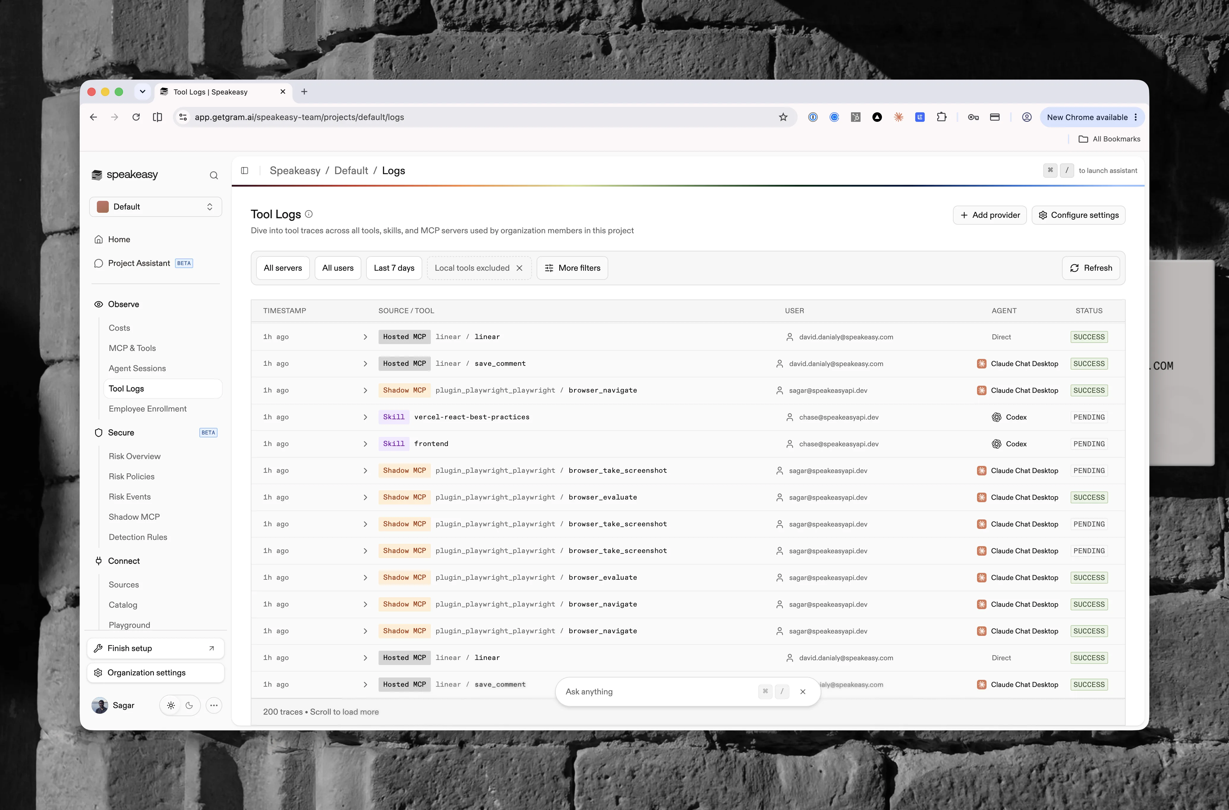The width and height of the screenshot is (1229, 810).
Task: Click Finish setup
Action: 155,648
